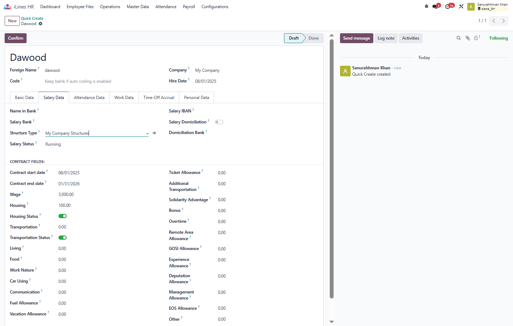Viewport: 513px width, 326px height.
Task: Switch to the Work Data tab
Action: pos(124,98)
